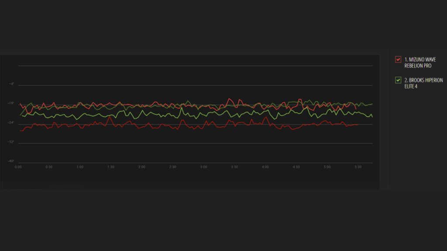Select the 1:00 mark on the time axis

point(80,166)
